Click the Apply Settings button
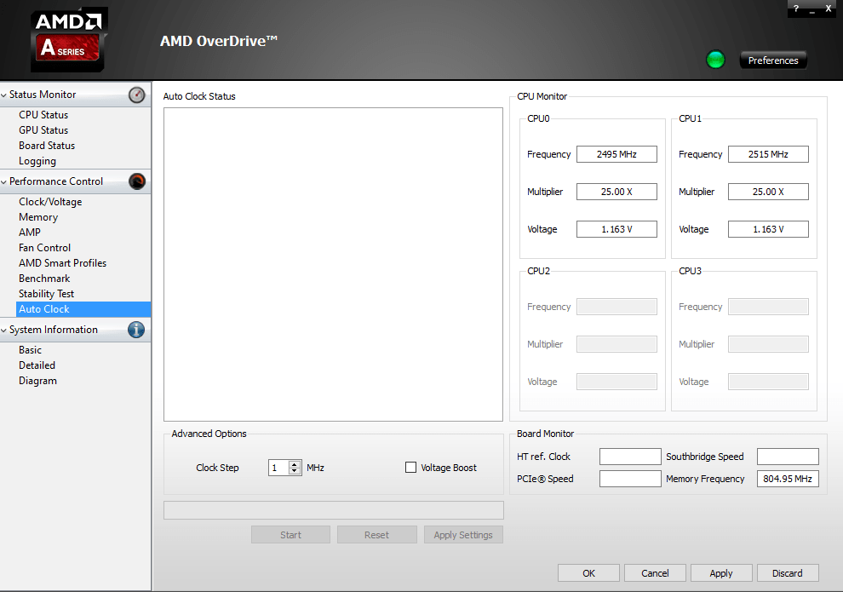 point(463,535)
